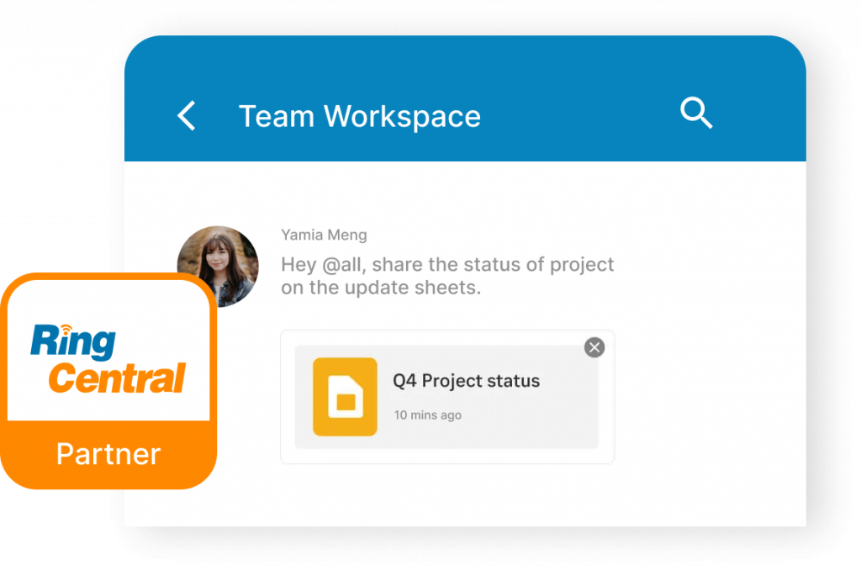Open search with the magnifier icon
The image size is (861, 571).
(696, 113)
